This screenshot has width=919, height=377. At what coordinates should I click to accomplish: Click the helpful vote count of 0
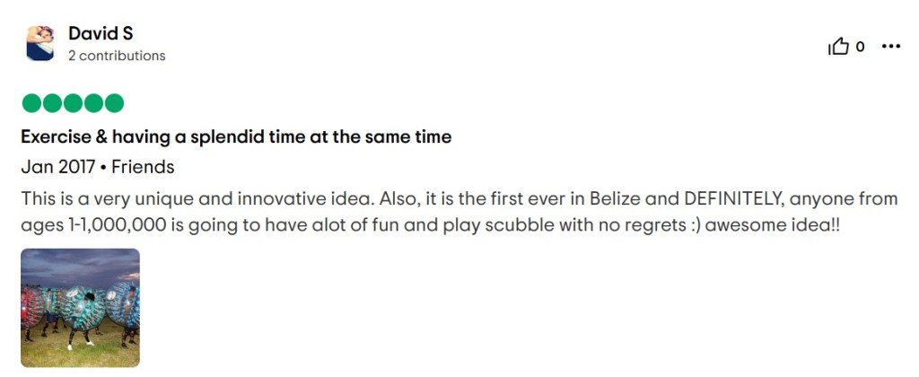(x=860, y=47)
